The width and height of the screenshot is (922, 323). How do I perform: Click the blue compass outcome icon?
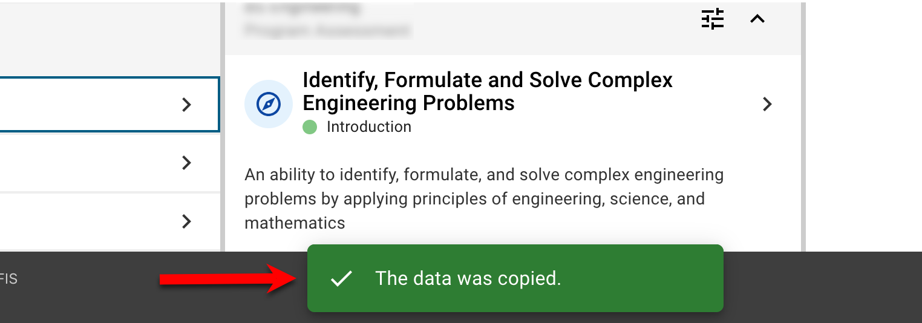tap(268, 104)
